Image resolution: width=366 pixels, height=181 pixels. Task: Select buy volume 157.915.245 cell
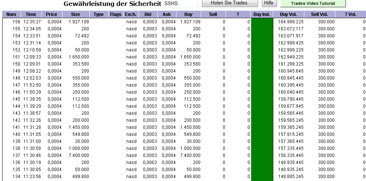pos(291,134)
